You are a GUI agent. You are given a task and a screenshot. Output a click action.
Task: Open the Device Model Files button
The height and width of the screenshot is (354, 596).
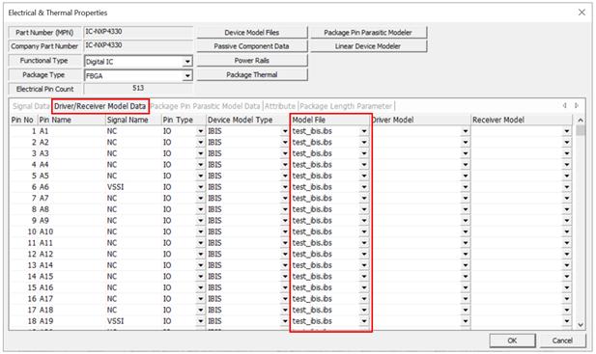coord(251,33)
